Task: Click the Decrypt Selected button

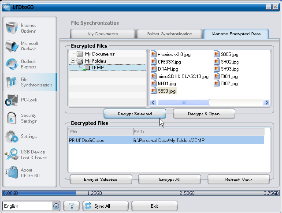Action: 135,114
